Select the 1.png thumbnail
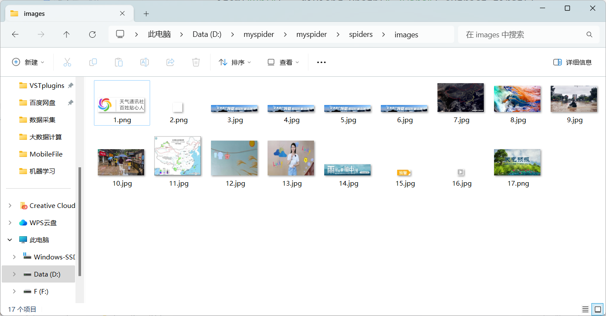Screen dimensions: 606x316 point(122,103)
